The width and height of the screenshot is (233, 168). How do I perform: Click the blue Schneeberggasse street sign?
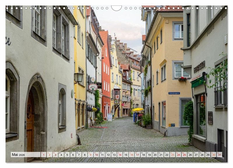pos(174,93)
